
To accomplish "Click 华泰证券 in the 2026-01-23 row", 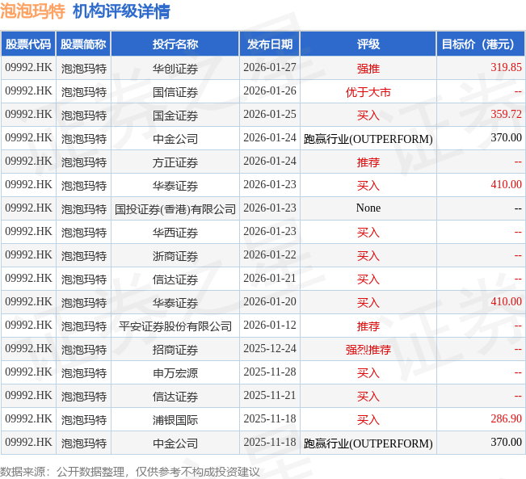I will 175,186.
